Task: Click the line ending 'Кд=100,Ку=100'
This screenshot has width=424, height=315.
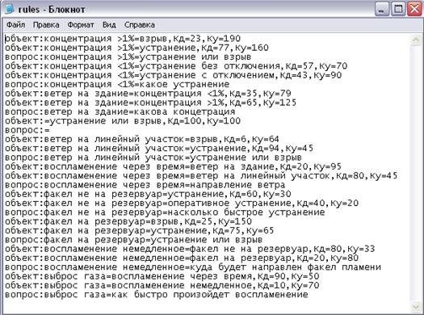Action: [123, 121]
